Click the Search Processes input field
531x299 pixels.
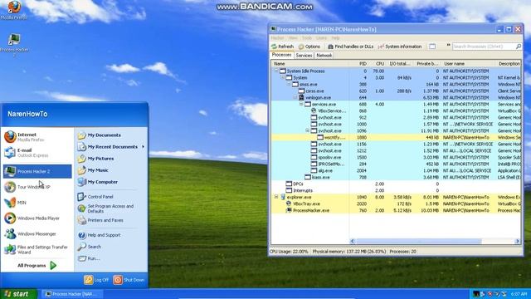click(484, 47)
